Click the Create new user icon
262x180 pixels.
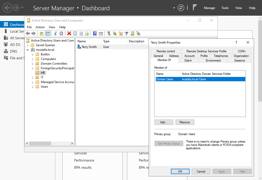click(x=109, y=33)
